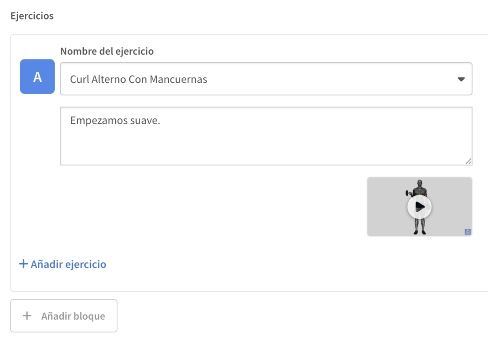Click the blue stopwatch badge on the video
488x352 pixels.
pyautogui.click(x=468, y=232)
